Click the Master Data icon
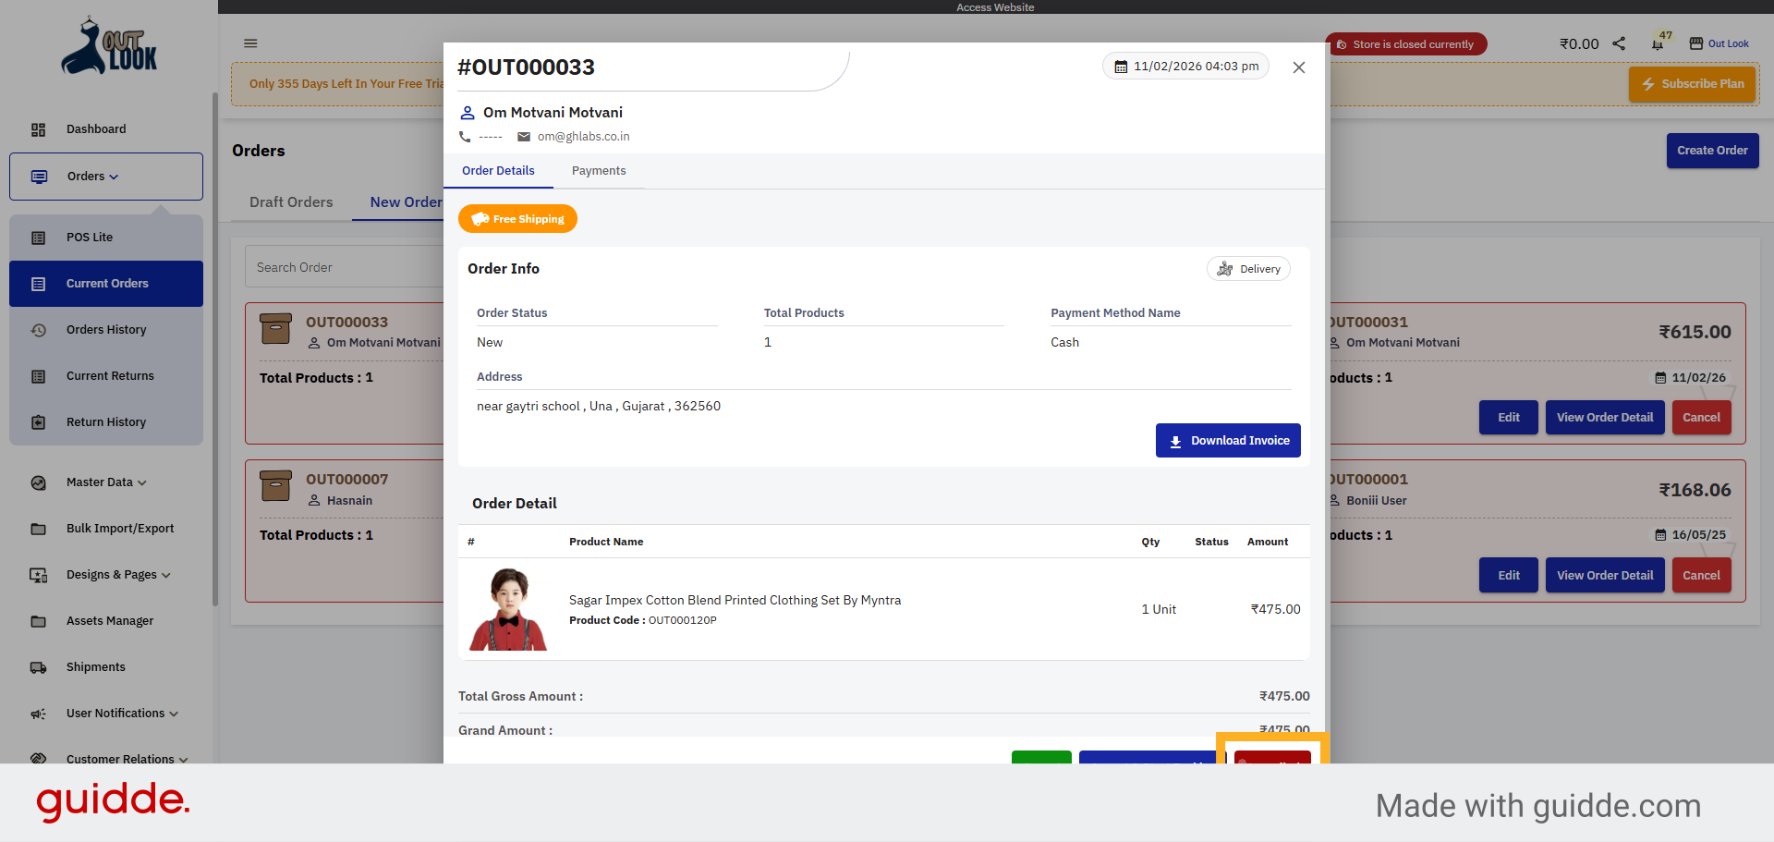The image size is (1774, 842). coord(38,482)
